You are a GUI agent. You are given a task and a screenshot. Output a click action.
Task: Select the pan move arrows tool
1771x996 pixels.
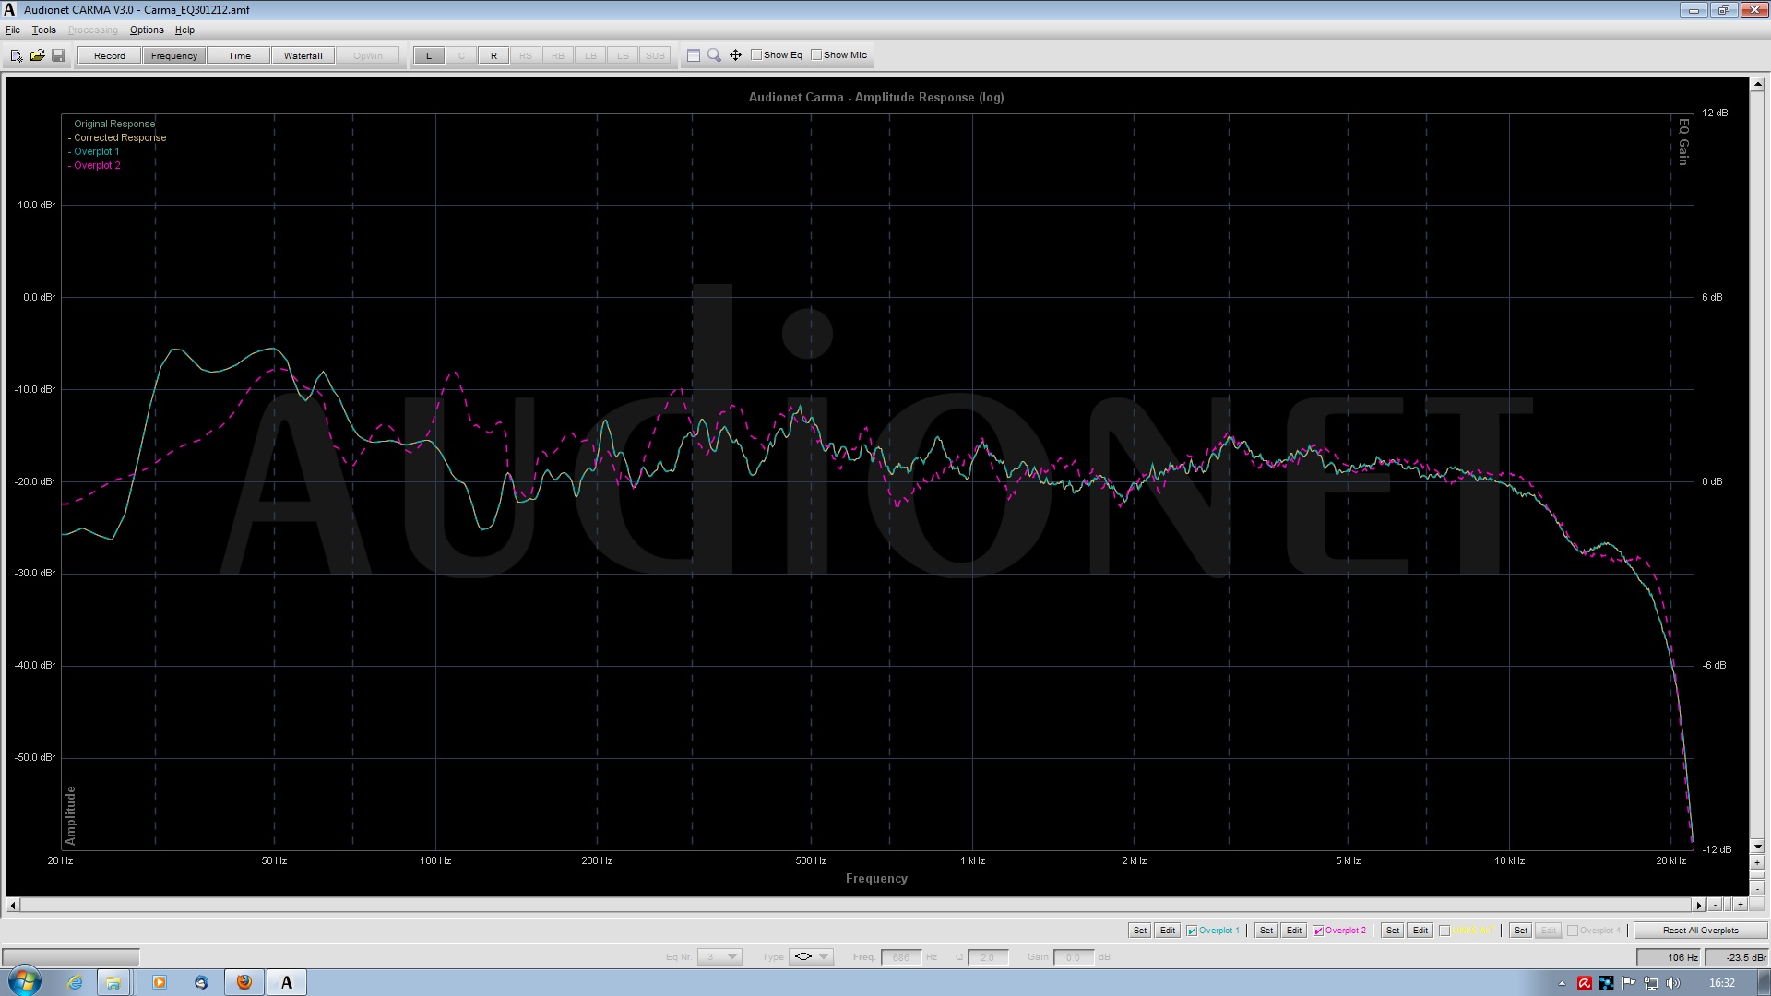coord(735,55)
